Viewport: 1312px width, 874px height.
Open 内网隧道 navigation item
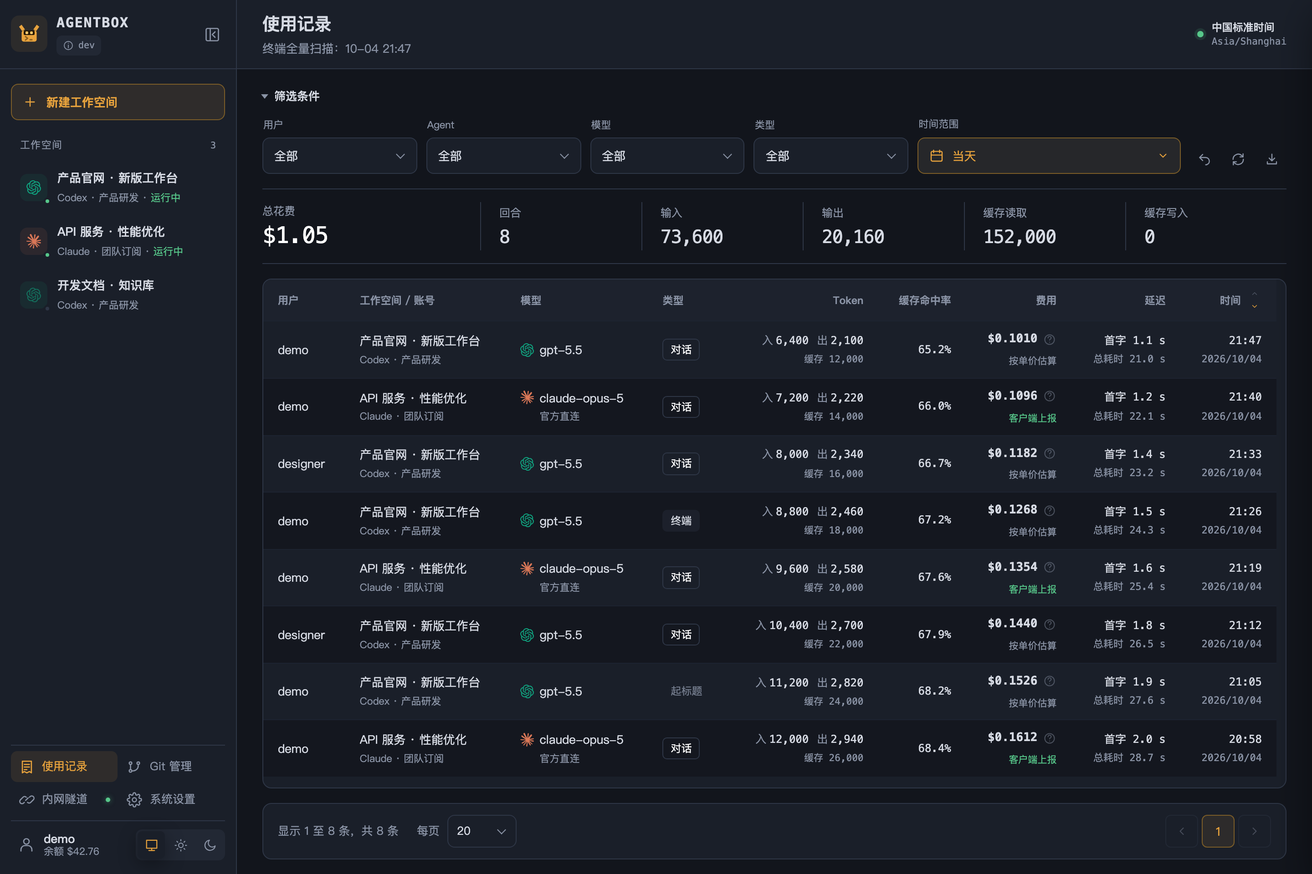64,799
